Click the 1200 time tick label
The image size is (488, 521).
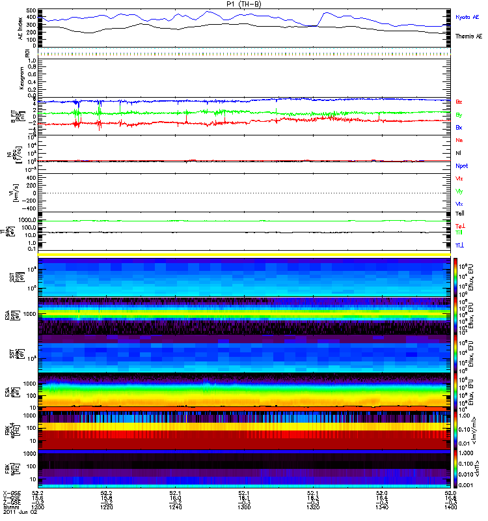pos(38,507)
